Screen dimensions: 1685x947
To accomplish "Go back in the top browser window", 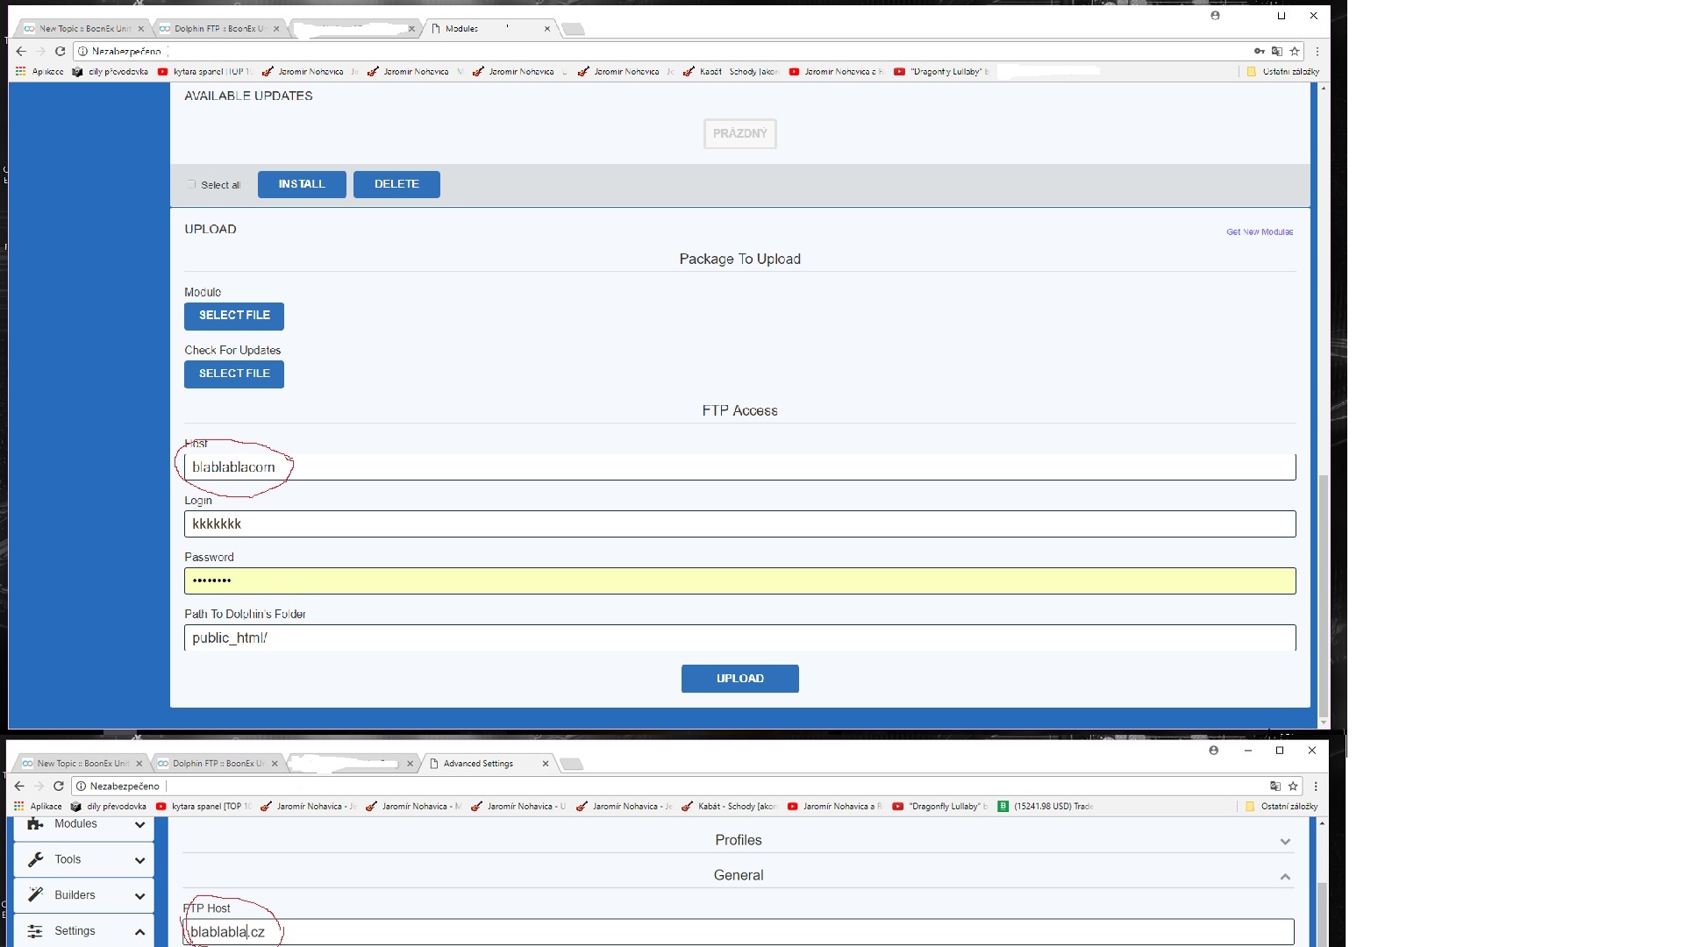I will (x=21, y=52).
